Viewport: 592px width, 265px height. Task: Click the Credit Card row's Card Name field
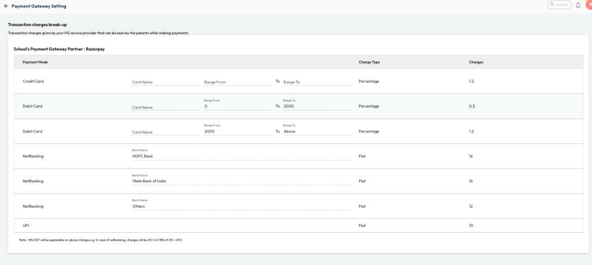(164, 82)
